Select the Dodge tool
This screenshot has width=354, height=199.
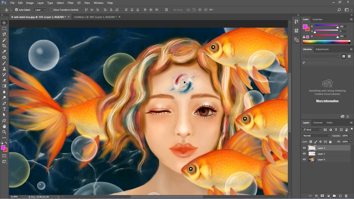tap(4, 98)
